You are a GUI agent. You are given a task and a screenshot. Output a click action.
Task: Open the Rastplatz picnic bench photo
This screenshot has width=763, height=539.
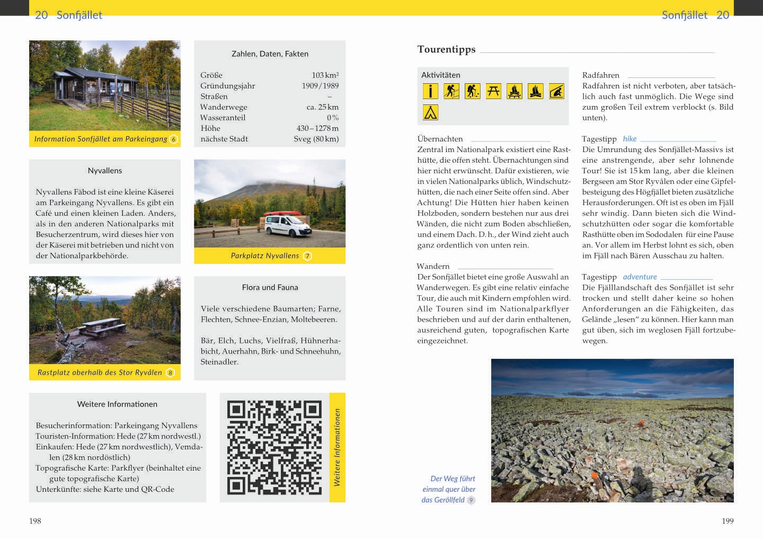(105, 320)
